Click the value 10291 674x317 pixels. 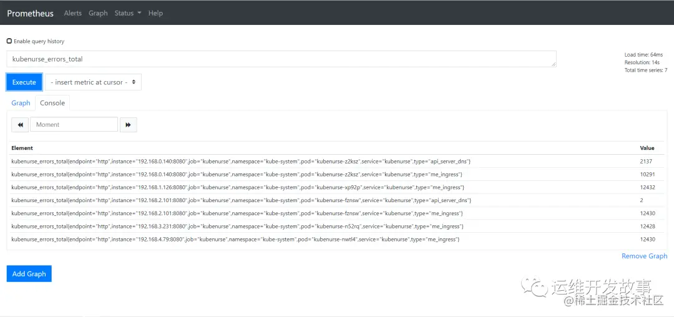pyautogui.click(x=647, y=174)
